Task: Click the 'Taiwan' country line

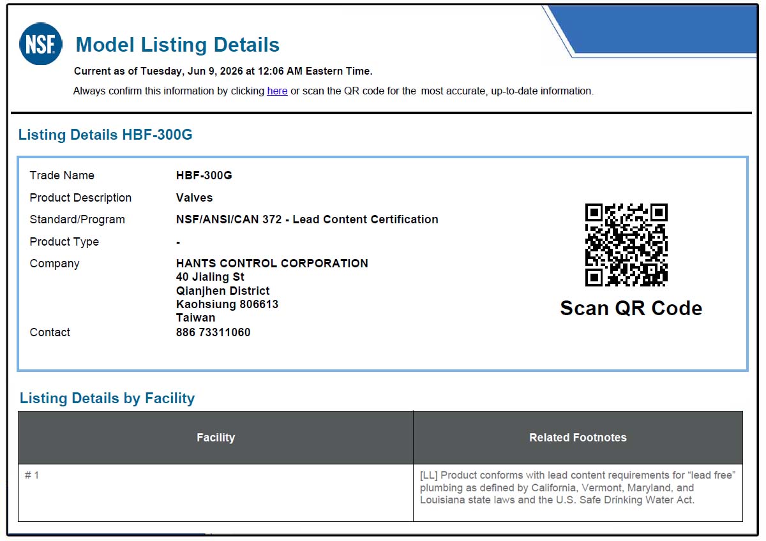Action: [196, 318]
